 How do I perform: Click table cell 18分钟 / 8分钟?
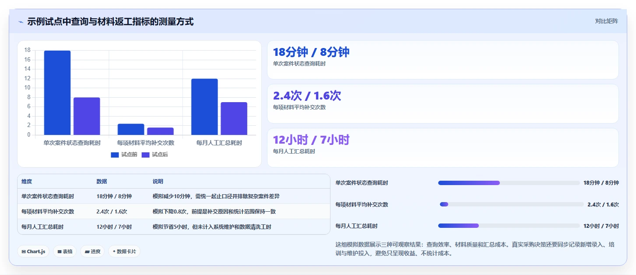tap(114, 196)
